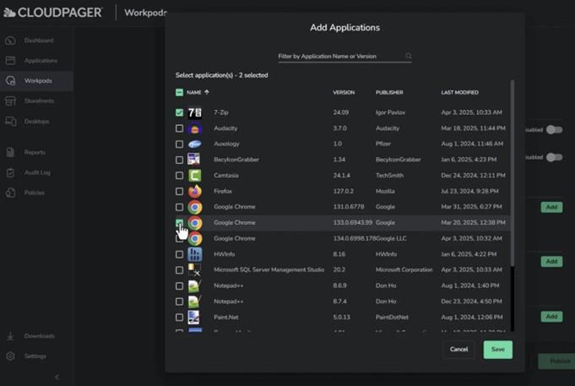Click the 7-Zip application icon
The image size is (575, 386).
coord(194,112)
